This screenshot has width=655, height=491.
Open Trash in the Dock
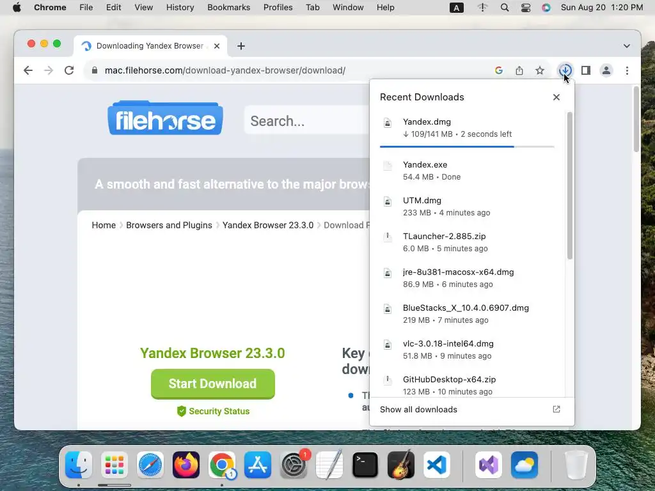[576, 465]
